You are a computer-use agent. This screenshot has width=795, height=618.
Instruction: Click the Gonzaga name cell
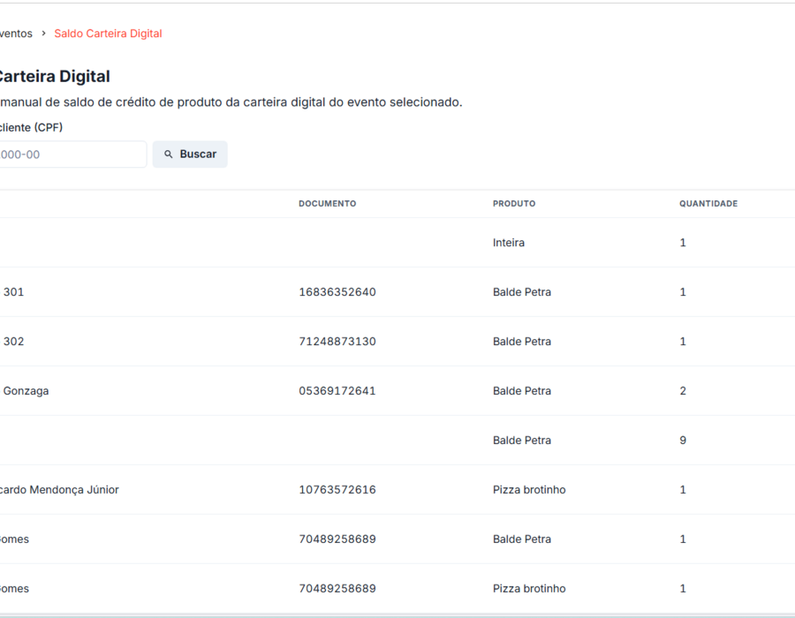pyautogui.click(x=26, y=391)
